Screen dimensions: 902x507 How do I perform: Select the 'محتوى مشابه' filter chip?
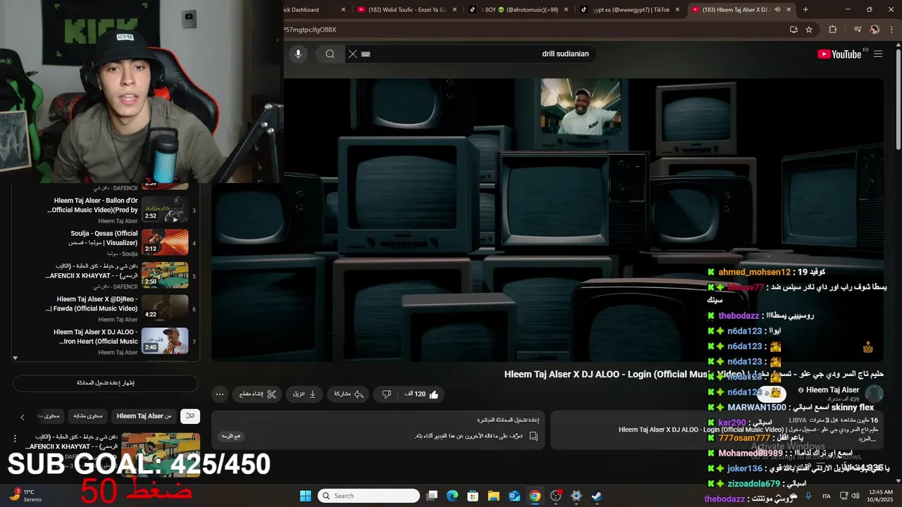pos(88,416)
